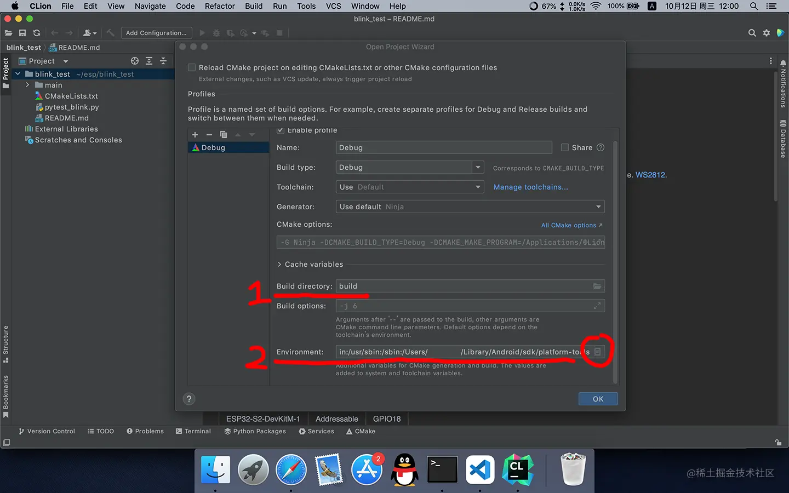
Task: Open the File menu
Action: (x=67, y=6)
